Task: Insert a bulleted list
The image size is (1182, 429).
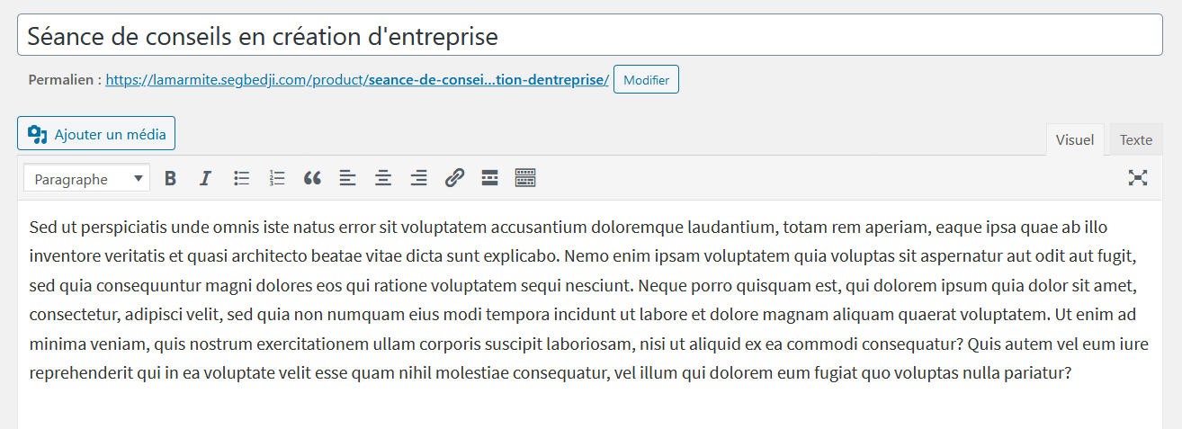Action: tap(241, 178)
